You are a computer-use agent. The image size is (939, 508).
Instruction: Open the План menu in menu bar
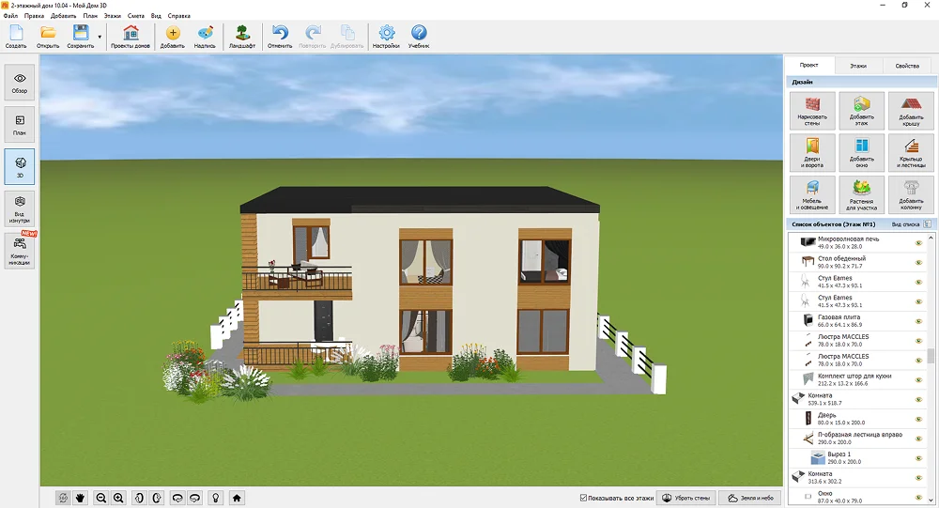(90, 16)
